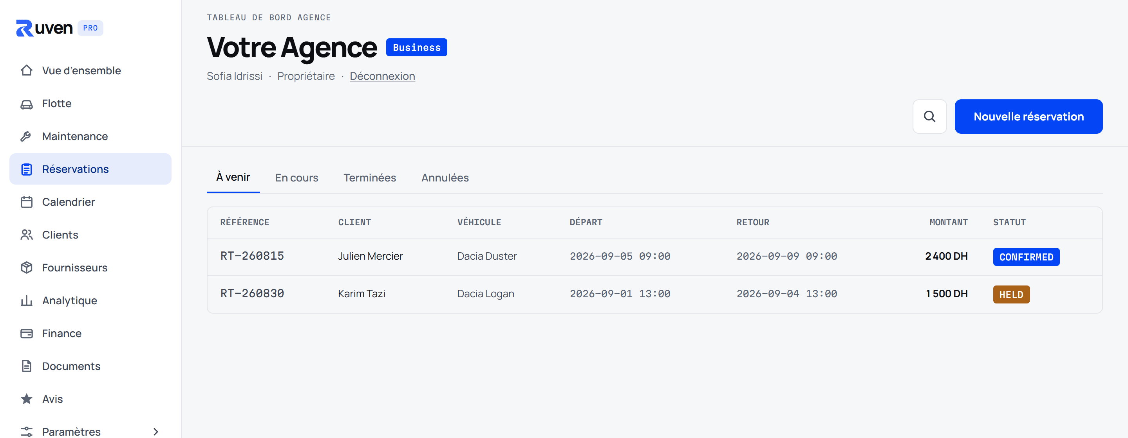1128x438 pixels.
Task: Open the search magnifier button
Action: pyautogui.click(x=929, y=116)
